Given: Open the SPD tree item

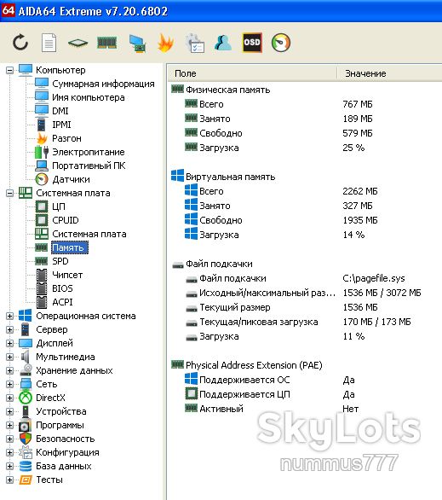Looking at the screenshot, I should (60, 261).
